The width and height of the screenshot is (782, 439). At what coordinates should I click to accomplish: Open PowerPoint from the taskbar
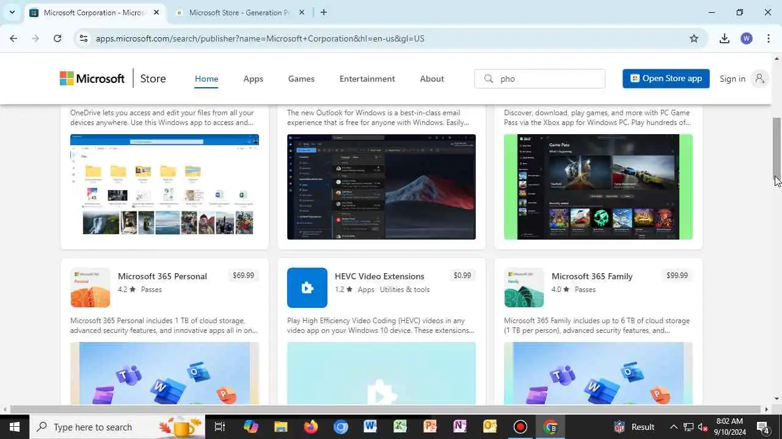point(430,427)
